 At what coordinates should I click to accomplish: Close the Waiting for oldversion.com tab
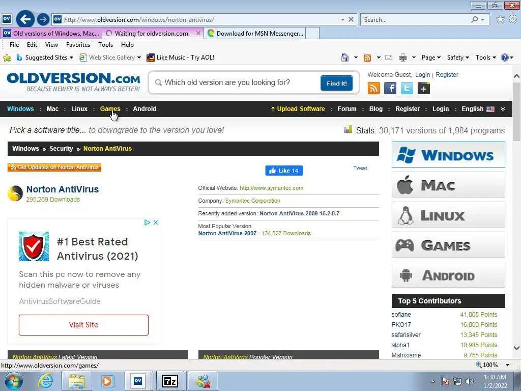(198, 33)
